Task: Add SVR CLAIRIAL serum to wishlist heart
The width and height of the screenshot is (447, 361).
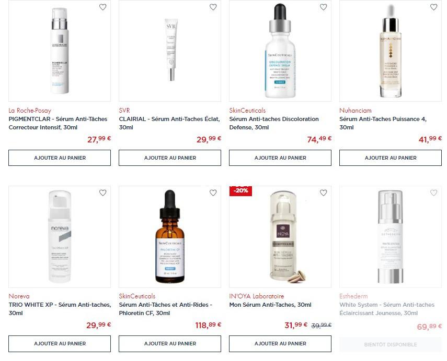Action: pyautogui.click(x=213, y=7)
